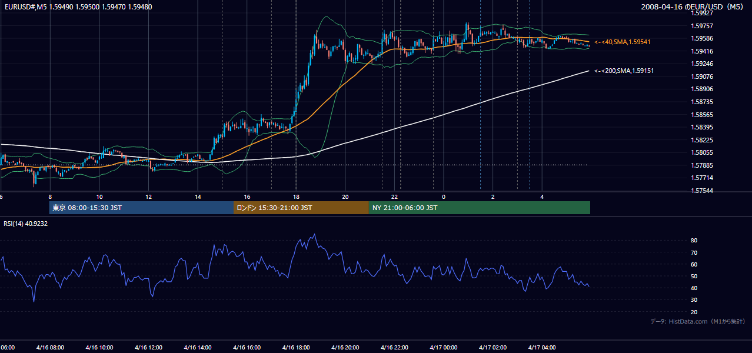Click hour tick 22 under price chart
This screenshot has width=752, height=353.
[x=395, y=197]
